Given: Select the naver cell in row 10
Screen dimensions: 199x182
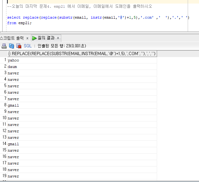Looking at the screenshot, I should 82,118.
